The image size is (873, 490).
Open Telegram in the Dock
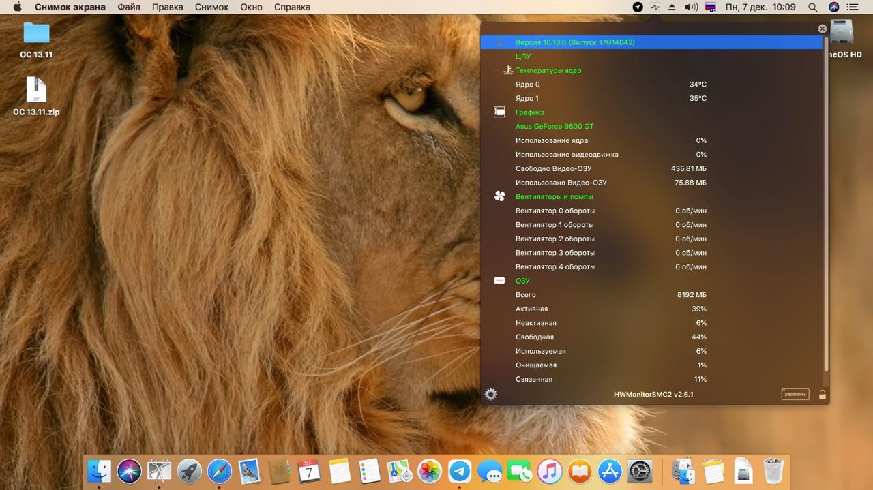[460, 471]
